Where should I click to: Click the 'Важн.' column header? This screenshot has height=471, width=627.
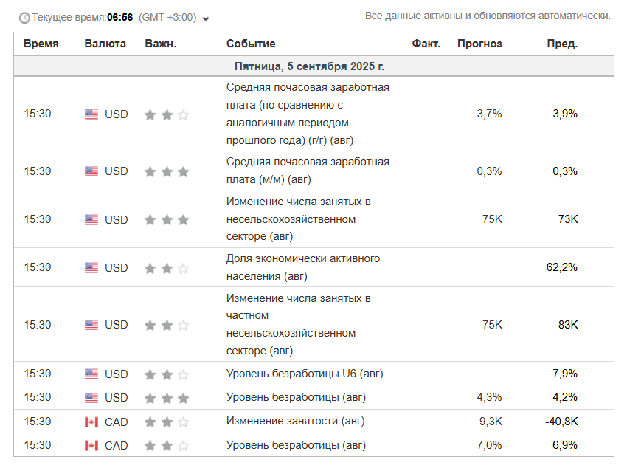(x=160, y=44)
